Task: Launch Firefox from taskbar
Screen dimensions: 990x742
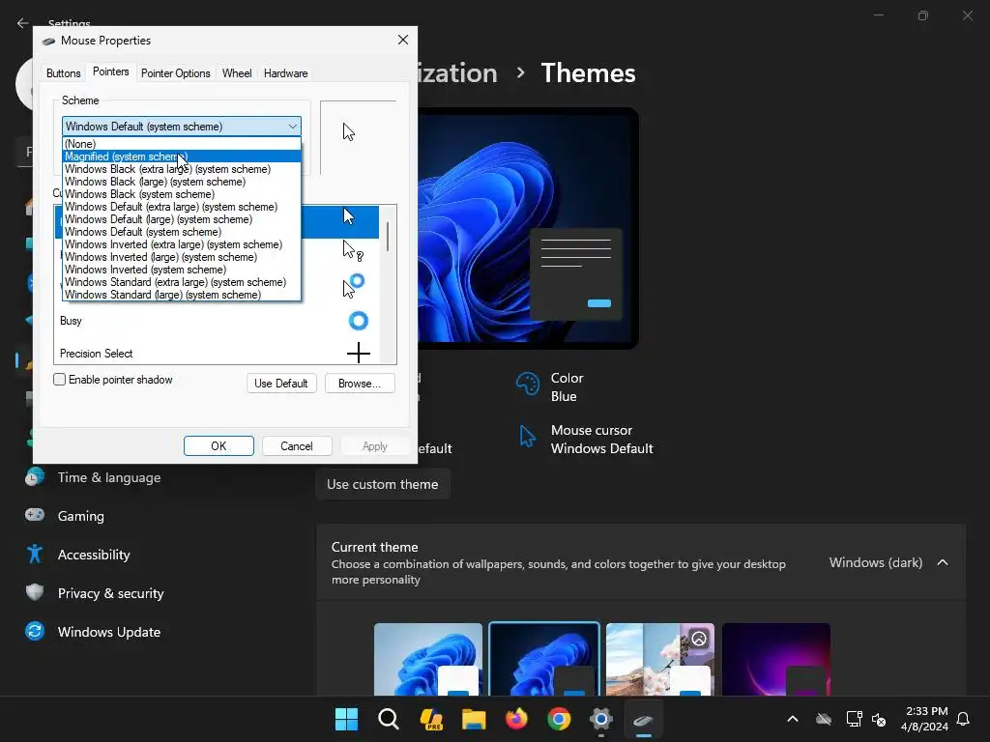Action: (516, 719)
